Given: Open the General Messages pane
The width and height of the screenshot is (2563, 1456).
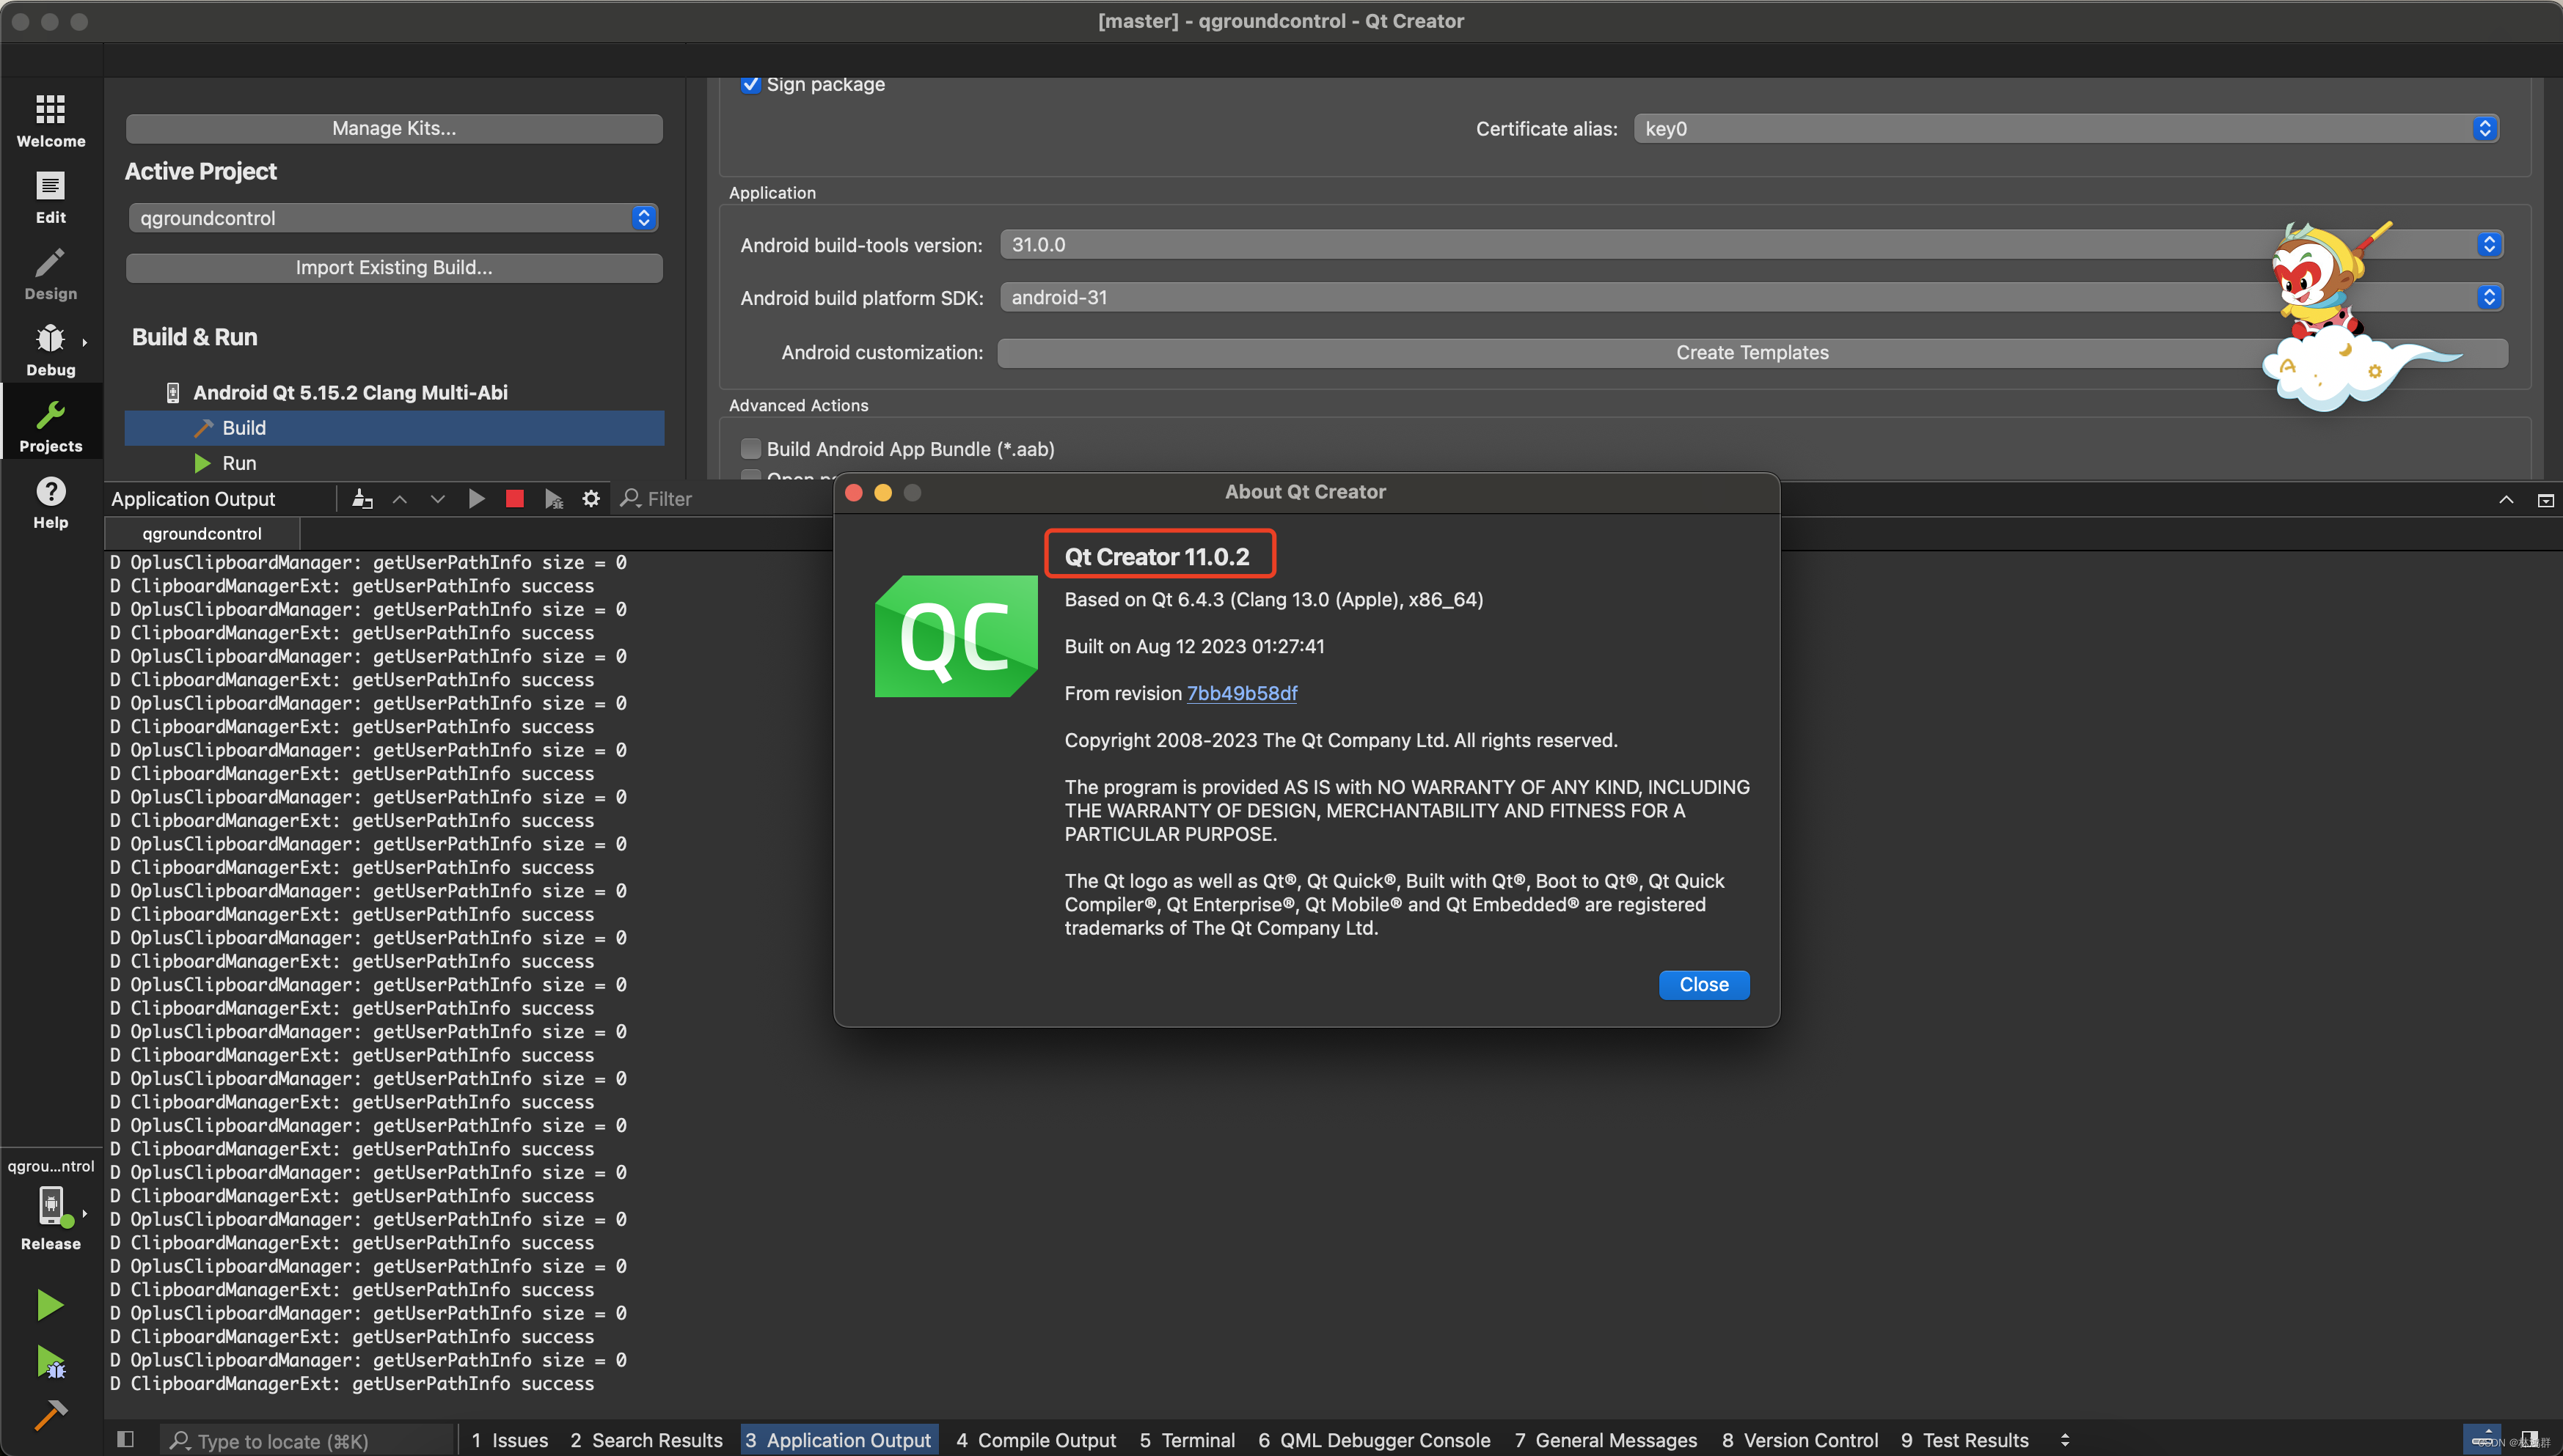Looking at the screenshot, I should coord(1605,1440).
